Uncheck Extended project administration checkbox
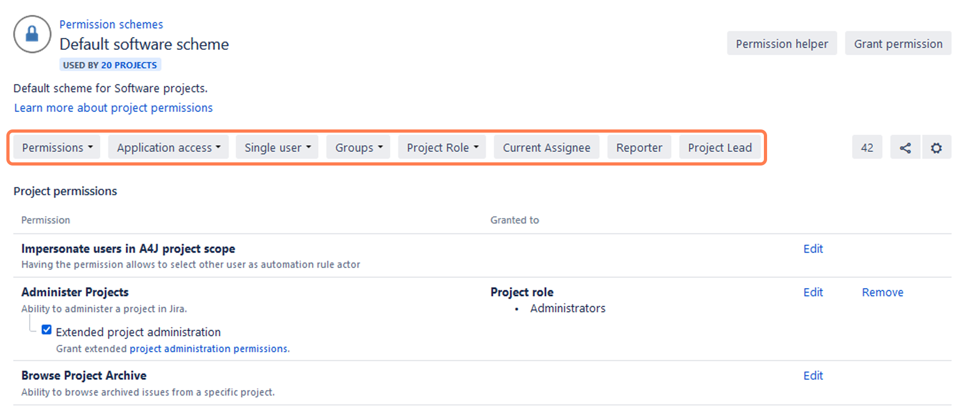 [x=47, y=330]
